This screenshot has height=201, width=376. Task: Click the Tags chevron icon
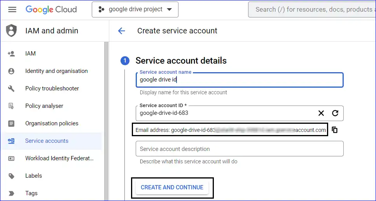click(x=11, y=193)
